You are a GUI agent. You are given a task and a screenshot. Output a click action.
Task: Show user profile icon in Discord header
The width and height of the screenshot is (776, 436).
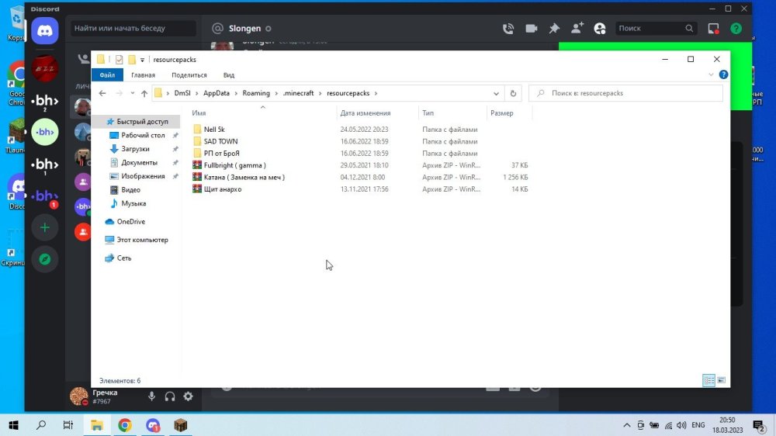[600, 29]
